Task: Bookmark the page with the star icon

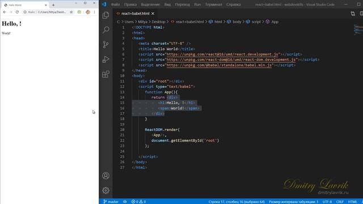Action: click(x=71, y=12)
